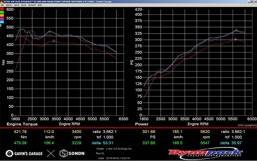Click green peak marker on torque graph
The width and height of the screenshot is (257, 161).
(x=50, y=31)
